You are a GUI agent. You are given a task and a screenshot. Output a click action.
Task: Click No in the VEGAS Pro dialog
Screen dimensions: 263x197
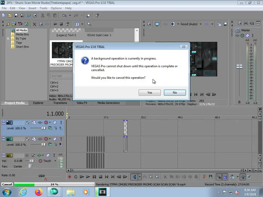[175, 92]
